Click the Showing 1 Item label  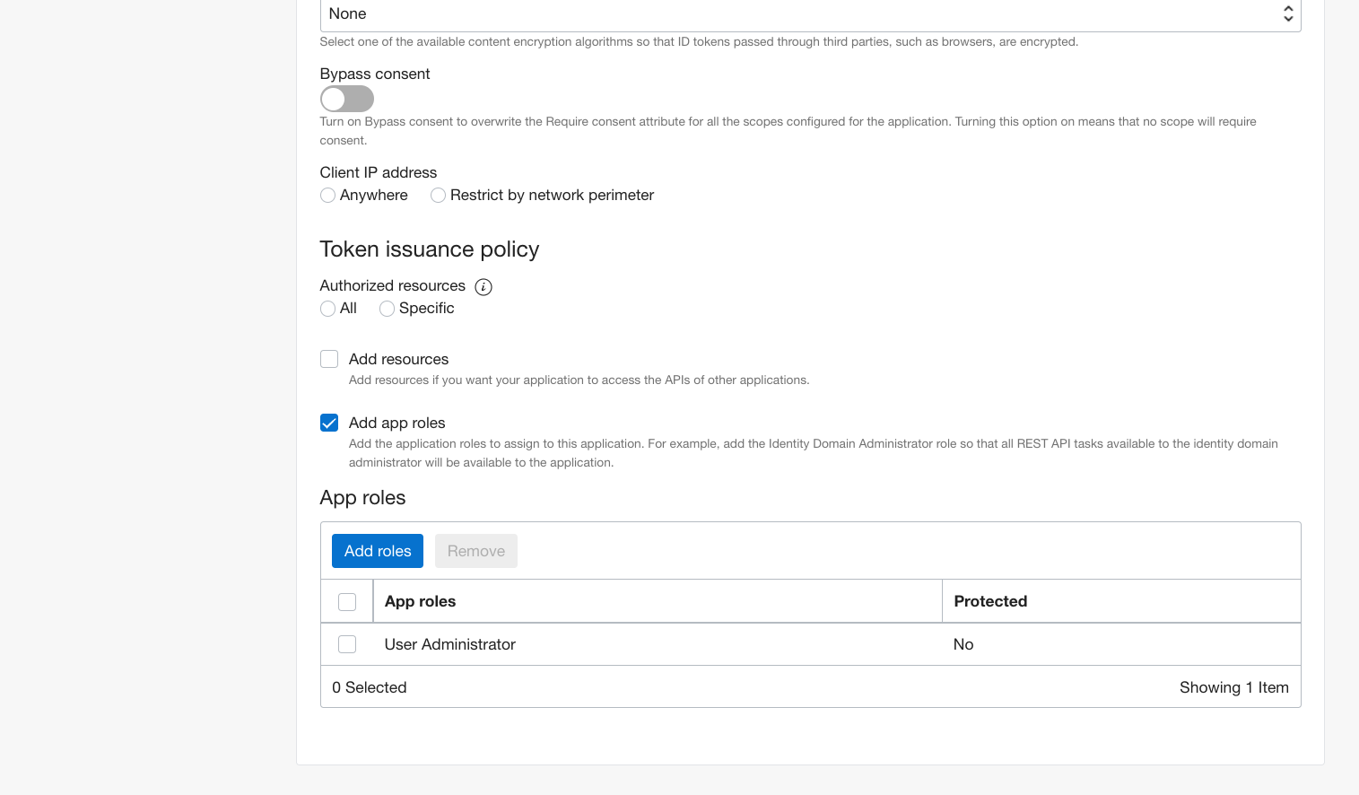[x=1233, y=686]
